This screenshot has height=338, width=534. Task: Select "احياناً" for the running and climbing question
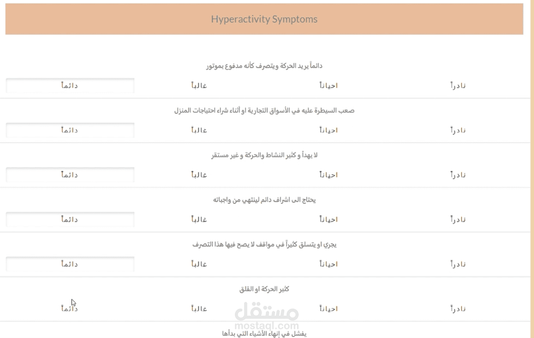(329, 264)
